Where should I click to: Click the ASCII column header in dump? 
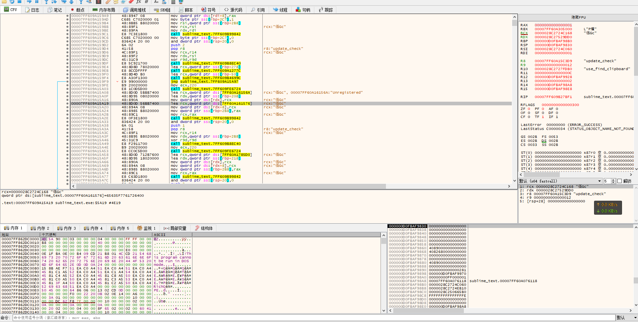pyautogui.click(x=172, y=235)
